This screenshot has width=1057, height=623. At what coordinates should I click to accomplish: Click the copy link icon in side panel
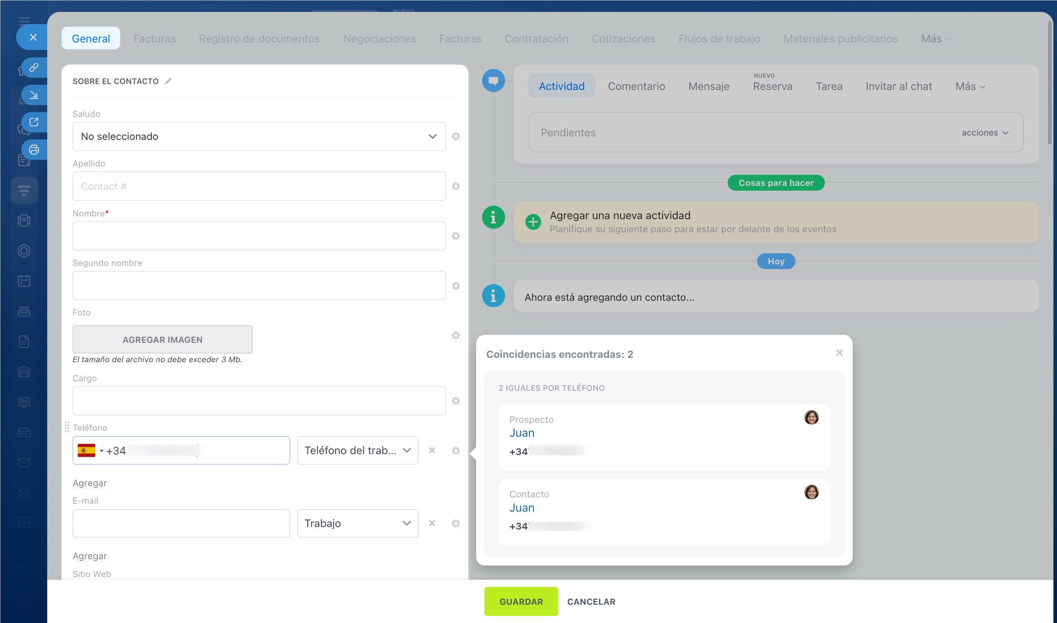tap(34, 67)
